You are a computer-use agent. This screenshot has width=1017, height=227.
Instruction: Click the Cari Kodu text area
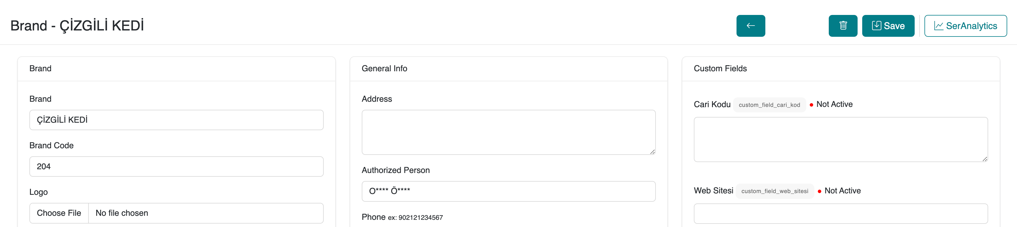click(841, 139)
